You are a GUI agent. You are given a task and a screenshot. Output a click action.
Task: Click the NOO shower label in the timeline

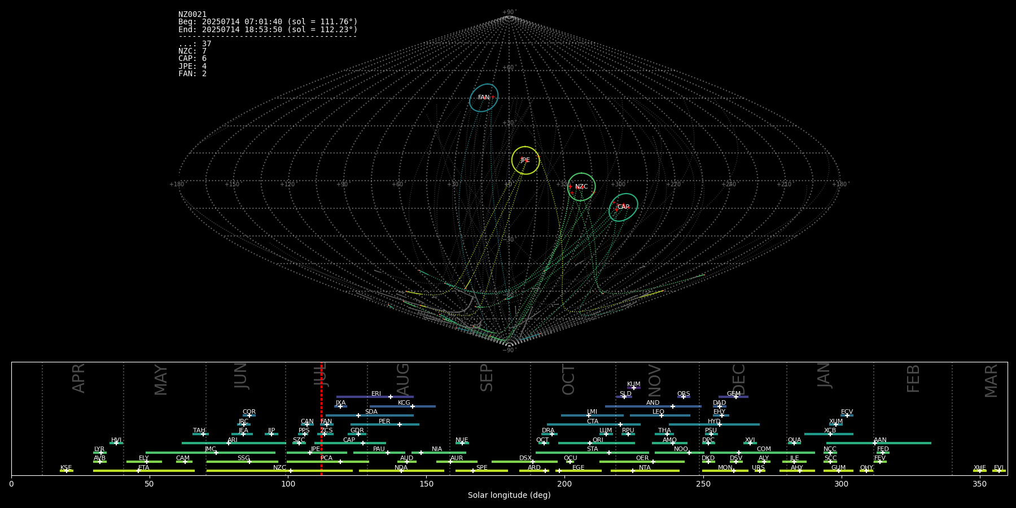coord(681,449)
